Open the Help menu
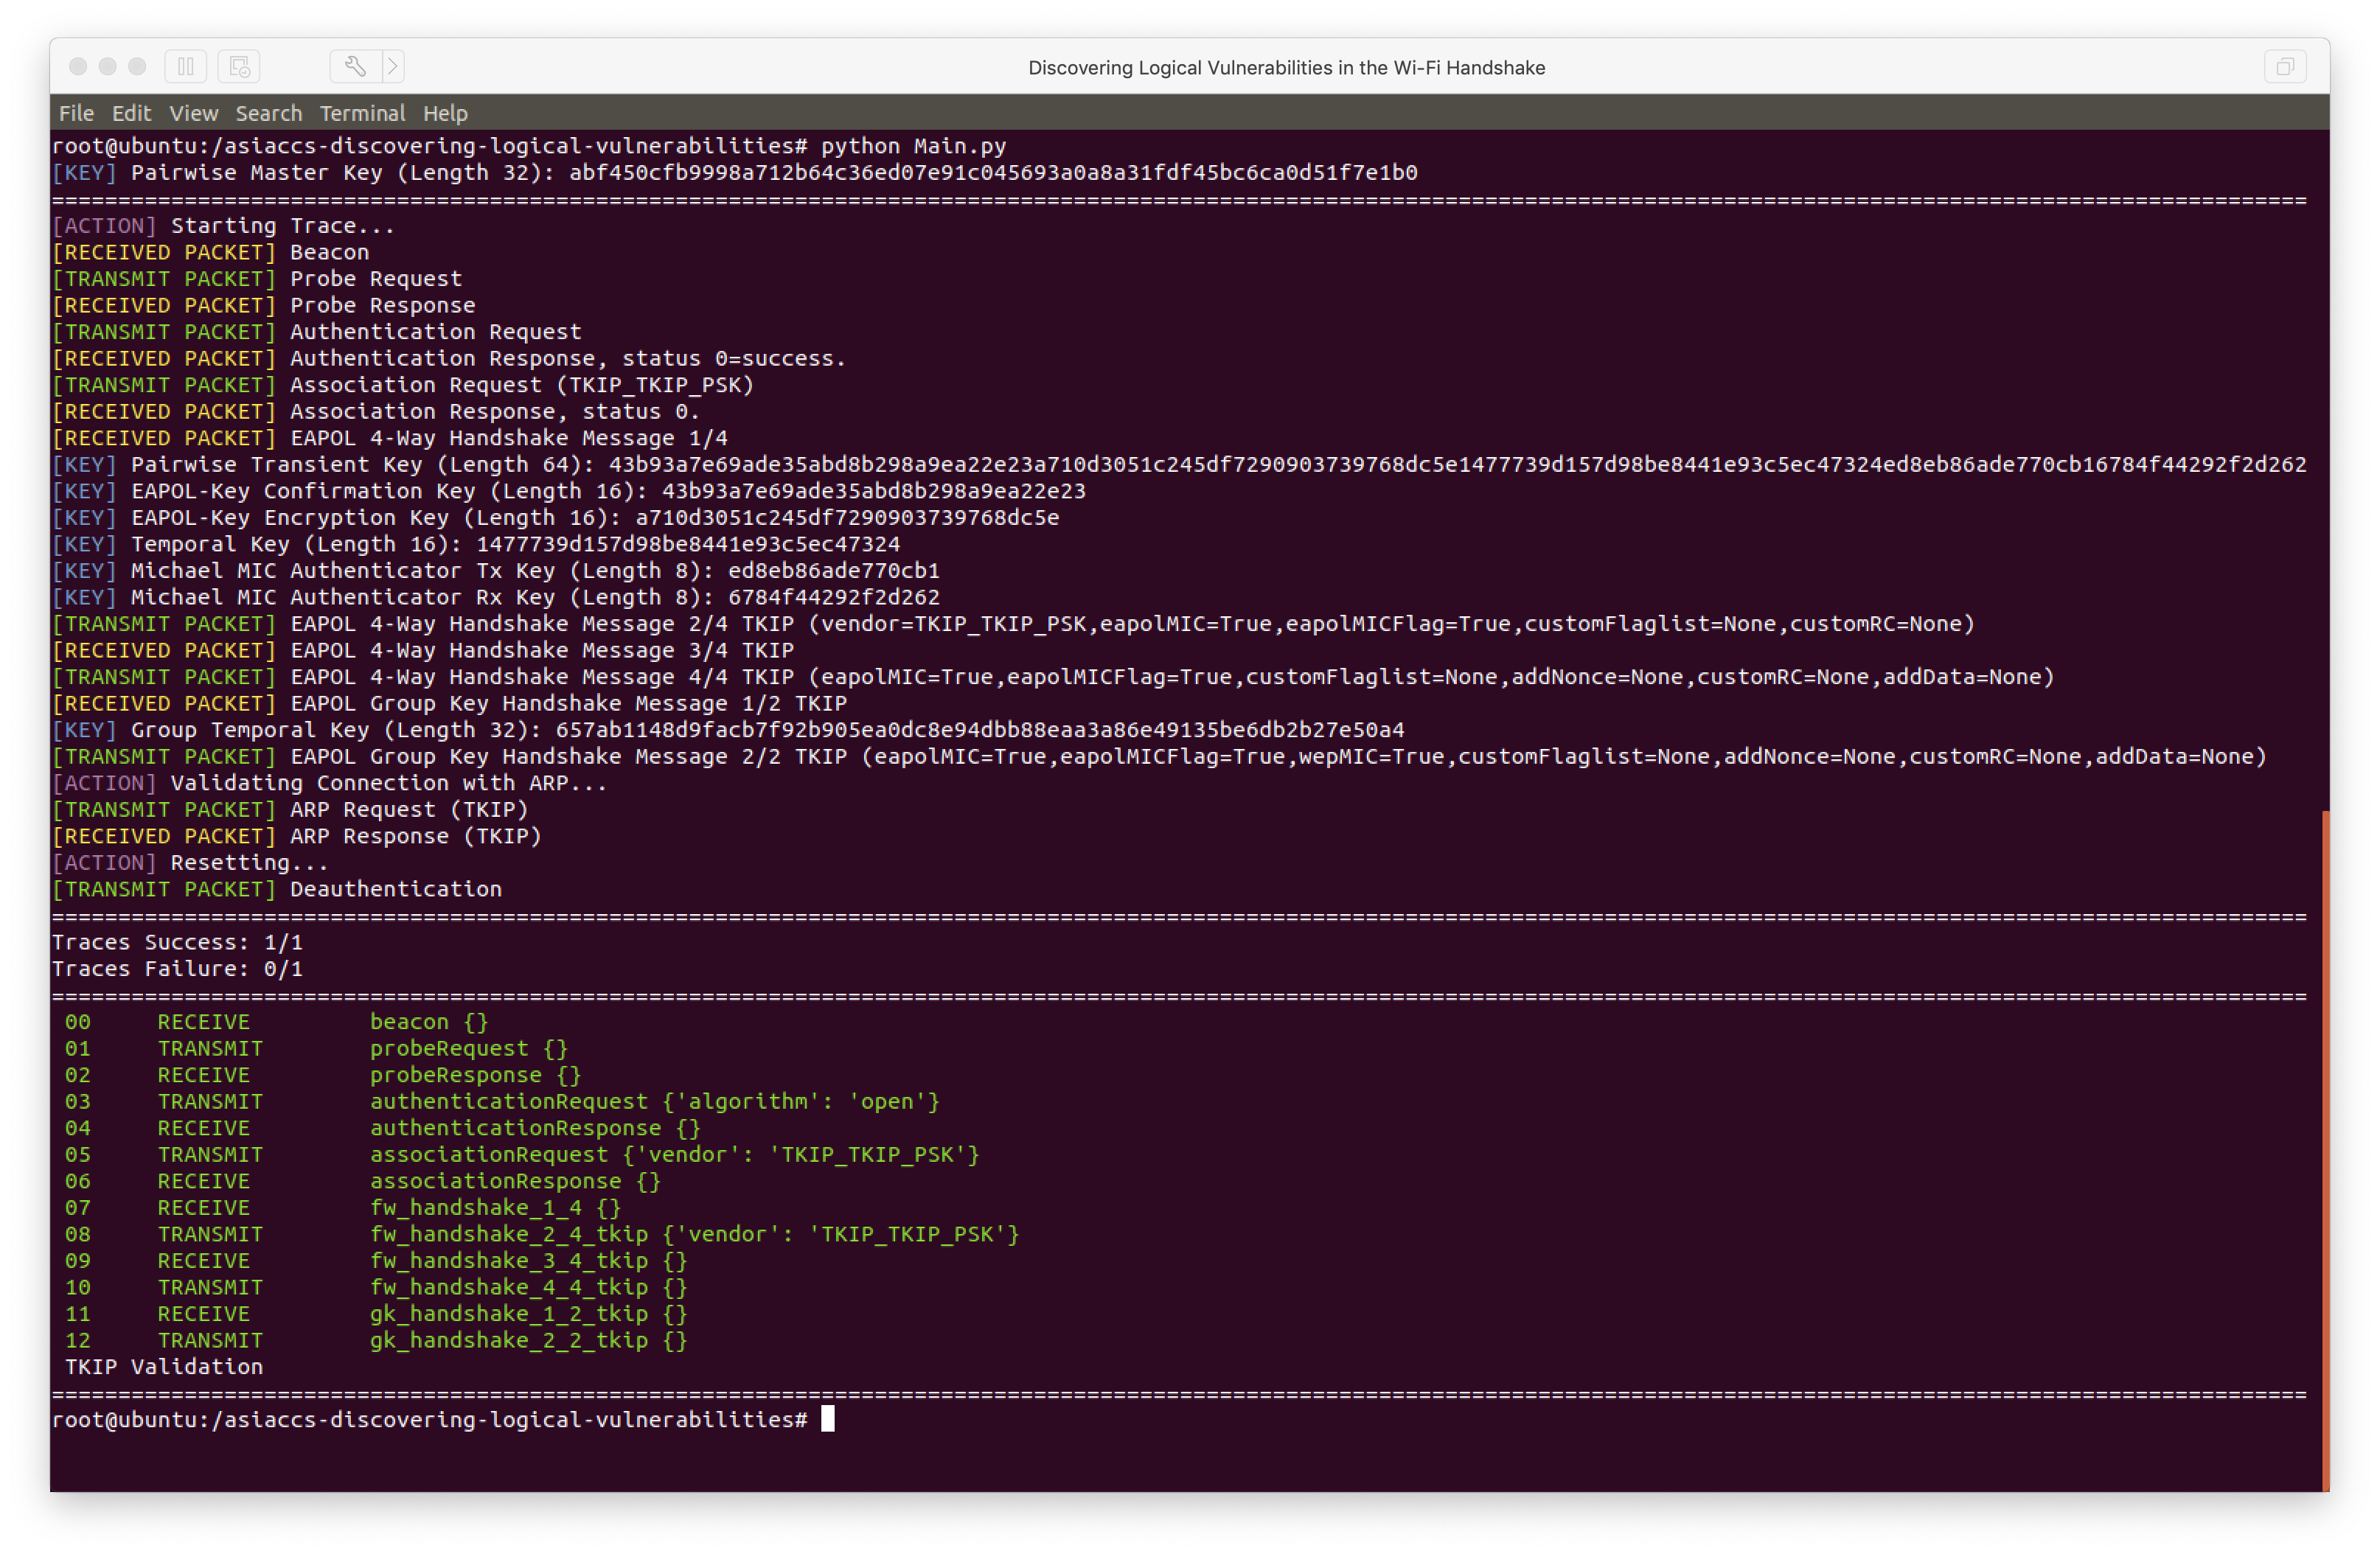 (x=445, y=113)
